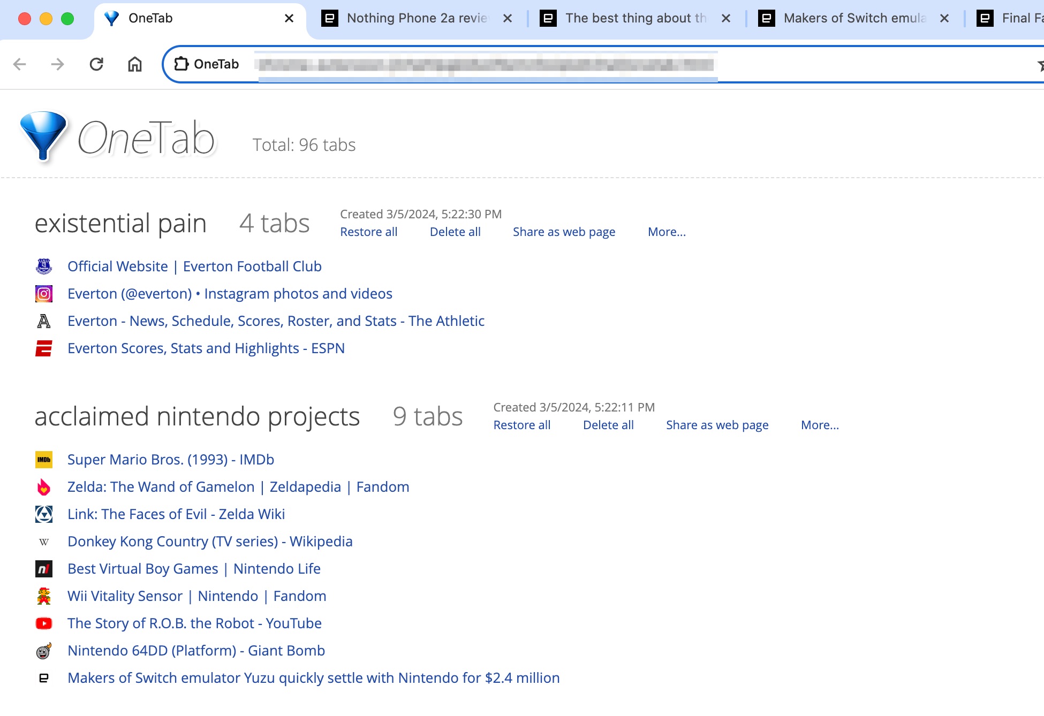The width and height of the screenshot is (1044, 716).
Task: Click the YouTube icon for R.O.B. video
Action: pyautogui.click(x=43, y=623)
